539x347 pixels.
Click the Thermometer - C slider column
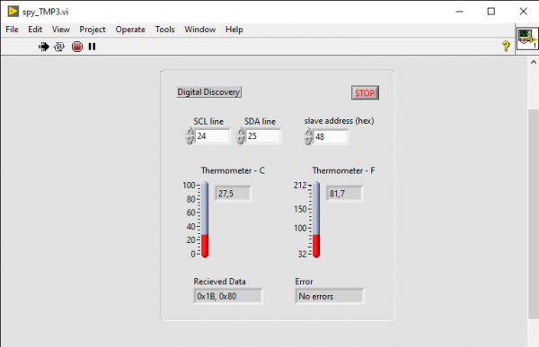[205, 220]
